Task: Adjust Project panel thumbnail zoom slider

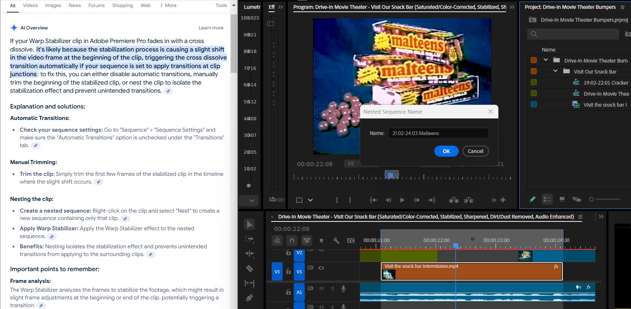Action: tap(605, 199)
